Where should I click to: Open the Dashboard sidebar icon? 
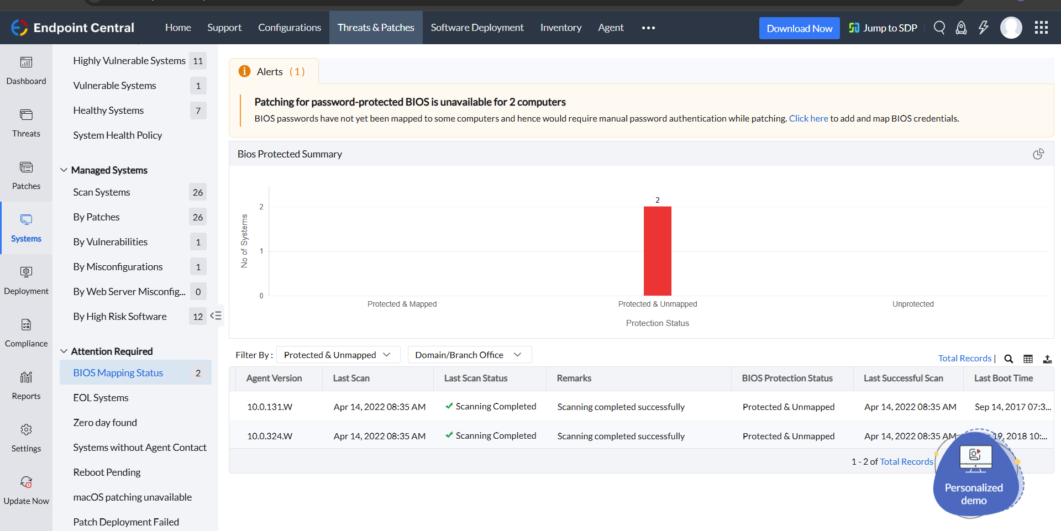(26, 71)
